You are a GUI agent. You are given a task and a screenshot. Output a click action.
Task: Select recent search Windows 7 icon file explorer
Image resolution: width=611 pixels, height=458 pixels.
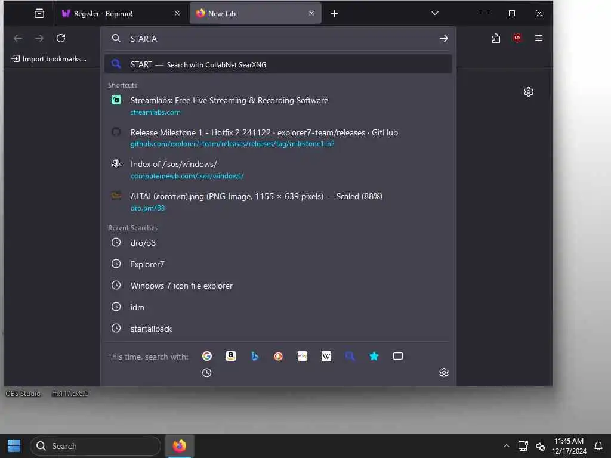point(278,286)
